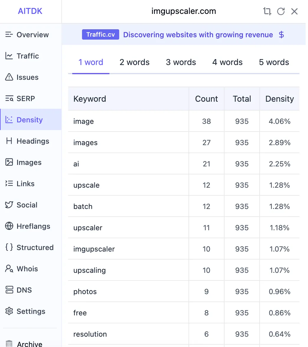Viewport: 308px width, 347px height.
Task: Click the SERP search-list icon
Action: coord(9,98)
